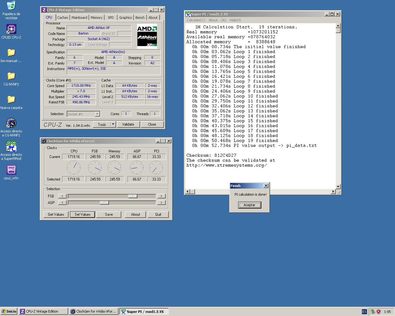
Task: Click the Checksum: 812C4D27 line
Action: pos(211,155)
